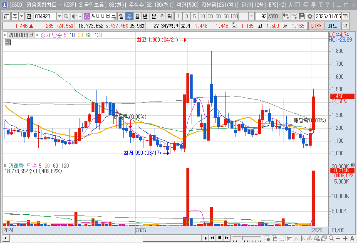This screenshot has width=357, height=243.
Task: Click the 매수 buy button
Action: pos(316,26)
